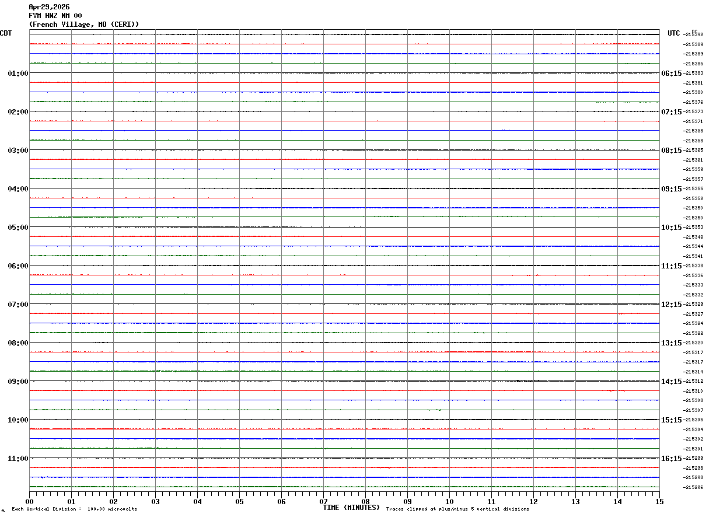The width and height of the screenshot is (706, 517).
Task: Click the DC offset value '-215361'
Action: [x=693, y=160]
